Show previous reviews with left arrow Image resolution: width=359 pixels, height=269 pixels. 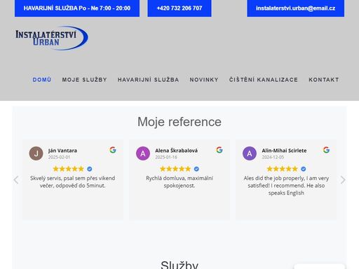(16, 180)
